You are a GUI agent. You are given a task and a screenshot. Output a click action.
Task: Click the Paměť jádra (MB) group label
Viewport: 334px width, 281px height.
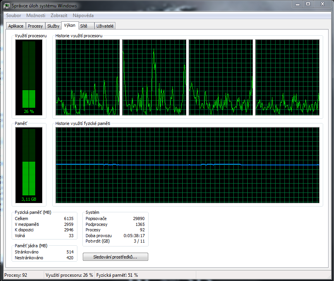[31, 246]
